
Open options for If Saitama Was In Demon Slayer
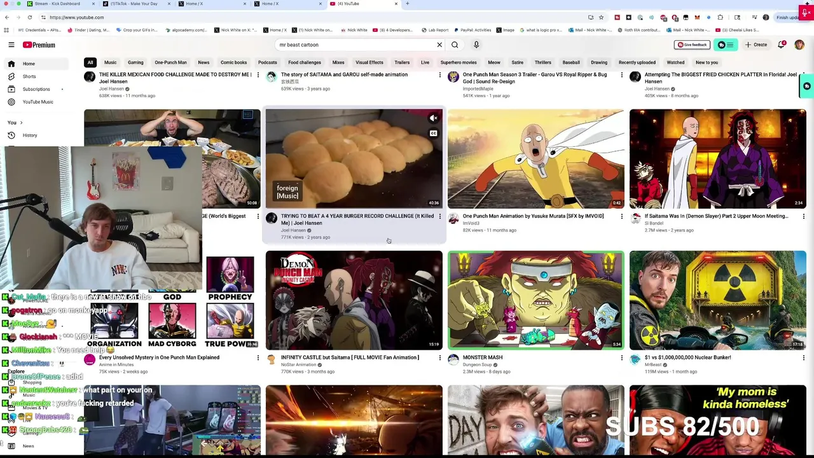point(803,216)
